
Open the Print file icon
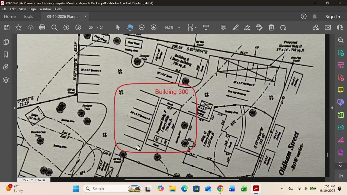pyautogui.click(x=42, y=27)
